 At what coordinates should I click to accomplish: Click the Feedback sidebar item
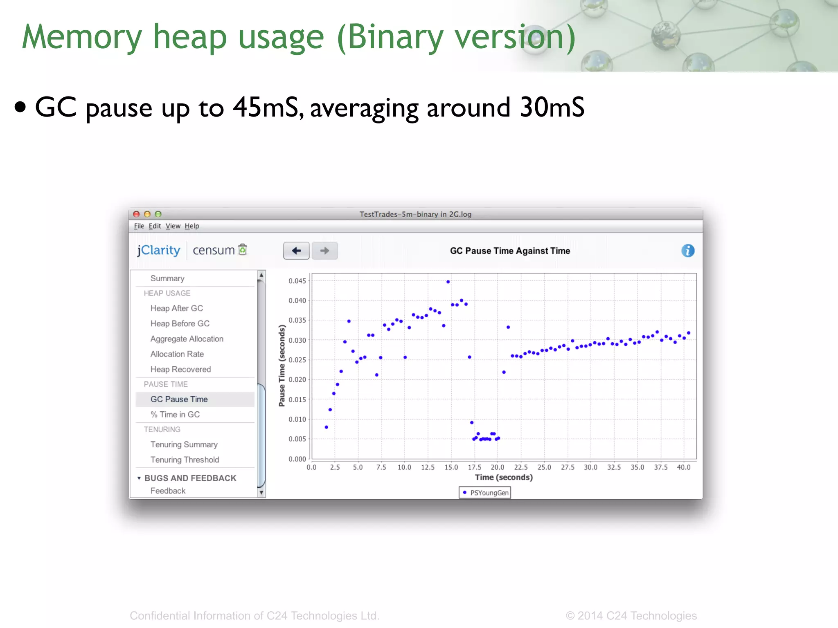(168, 491)
